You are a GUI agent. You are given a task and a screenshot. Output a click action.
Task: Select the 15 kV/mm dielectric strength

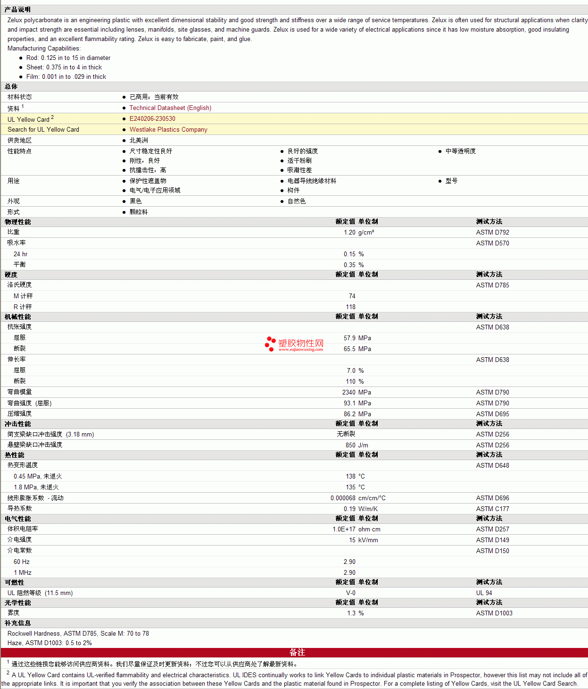coord(364,540)
